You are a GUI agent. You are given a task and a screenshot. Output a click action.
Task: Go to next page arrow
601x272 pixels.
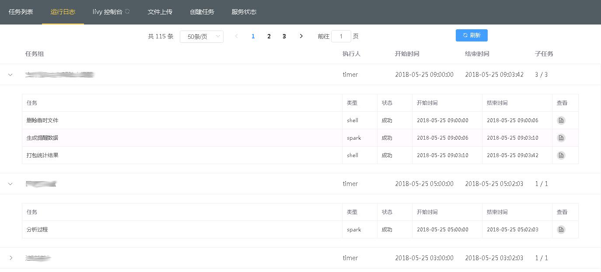coord(301,36)
